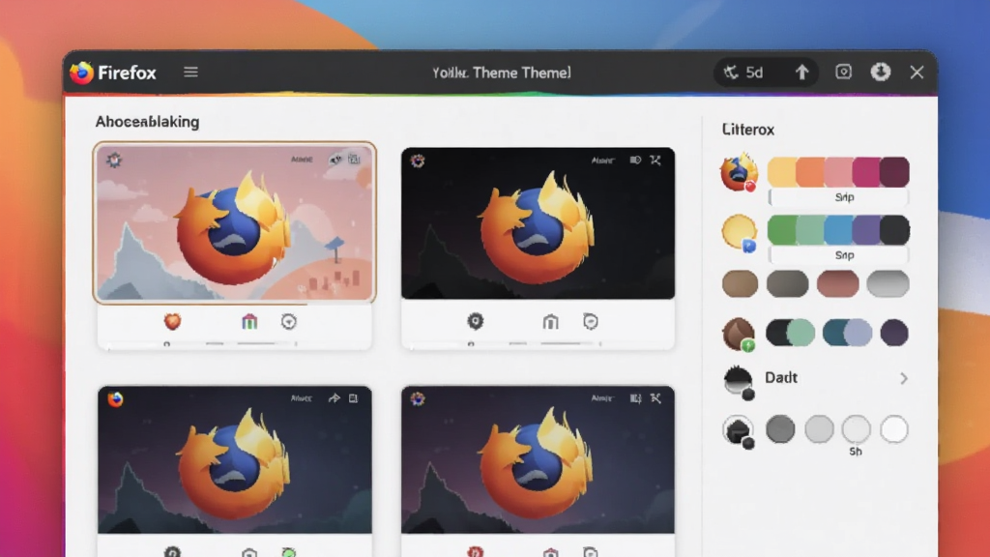The image size is (990, 557).
Task: Click the square icon on bottom-left theme
Action: click(x=354, y=397)
